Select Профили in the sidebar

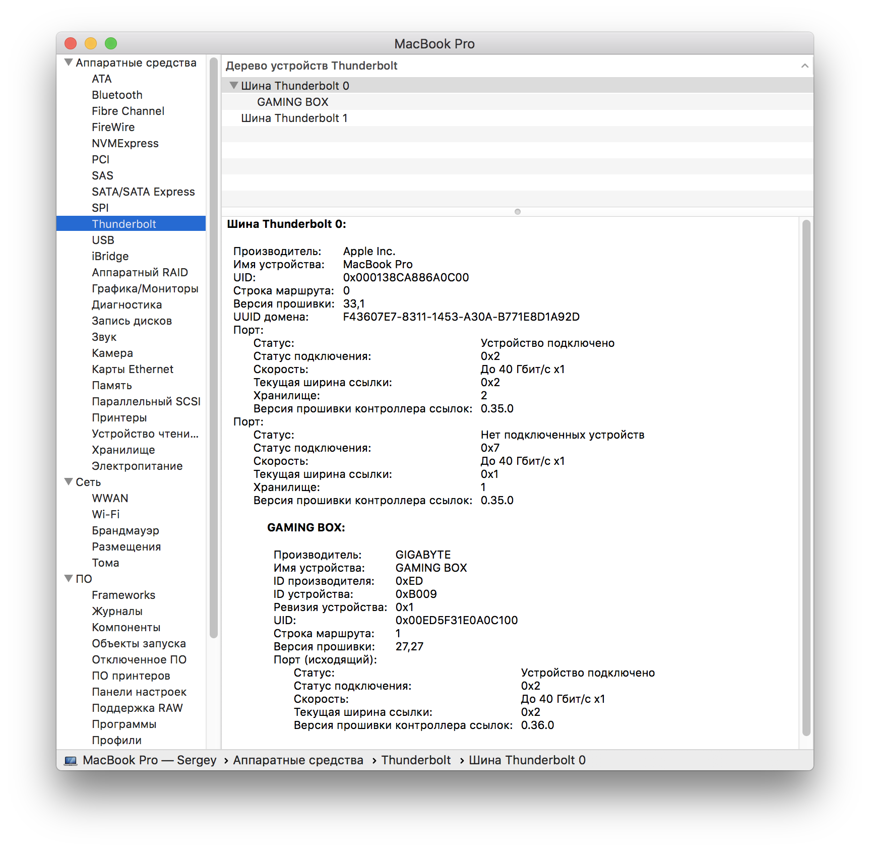(x=116, y=740)
